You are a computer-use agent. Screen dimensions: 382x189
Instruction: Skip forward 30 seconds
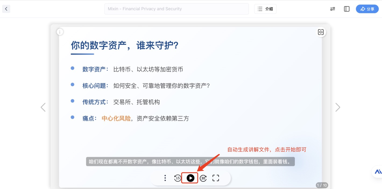203,178
